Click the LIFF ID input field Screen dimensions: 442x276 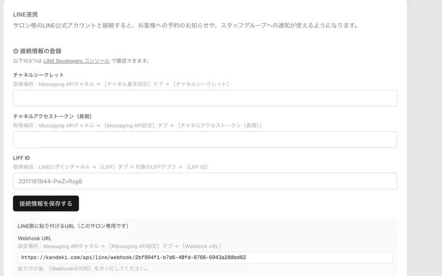tap(205, 181)
